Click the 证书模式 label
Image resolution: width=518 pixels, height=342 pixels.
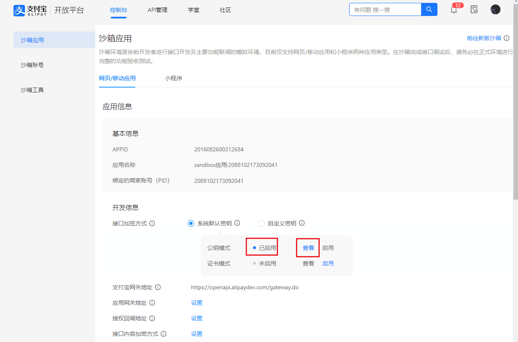point(219,263)
